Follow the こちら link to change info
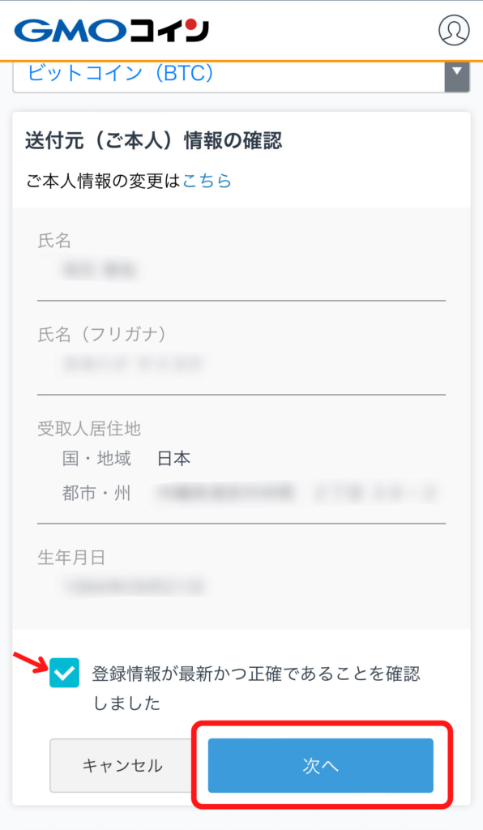Screen dimensions: 483x830 [207, 181]
